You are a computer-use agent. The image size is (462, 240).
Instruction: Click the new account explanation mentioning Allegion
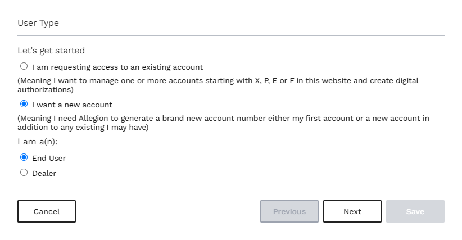pyautogui.click(x=223, y=123)
